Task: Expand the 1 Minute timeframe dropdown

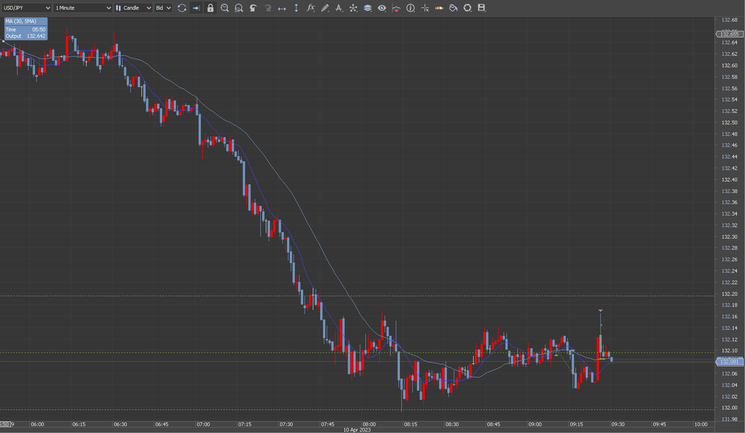Action: point(83,8)
